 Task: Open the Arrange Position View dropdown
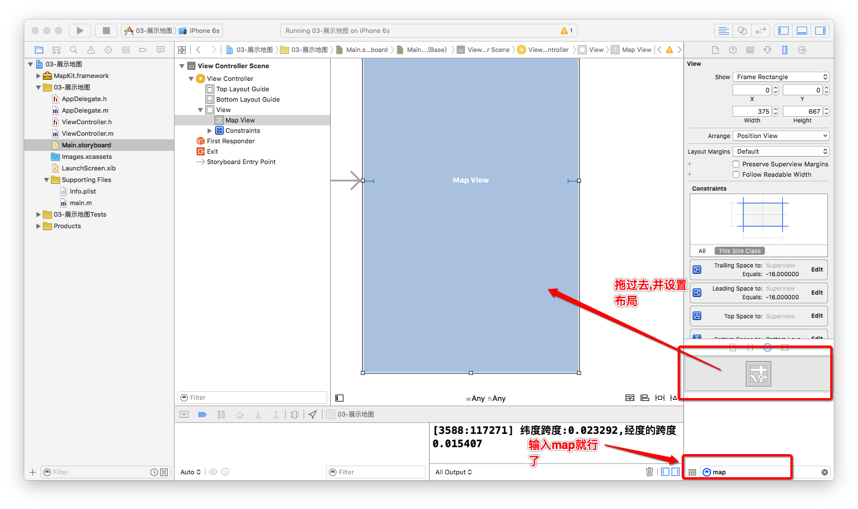click(x=781, y=136)
